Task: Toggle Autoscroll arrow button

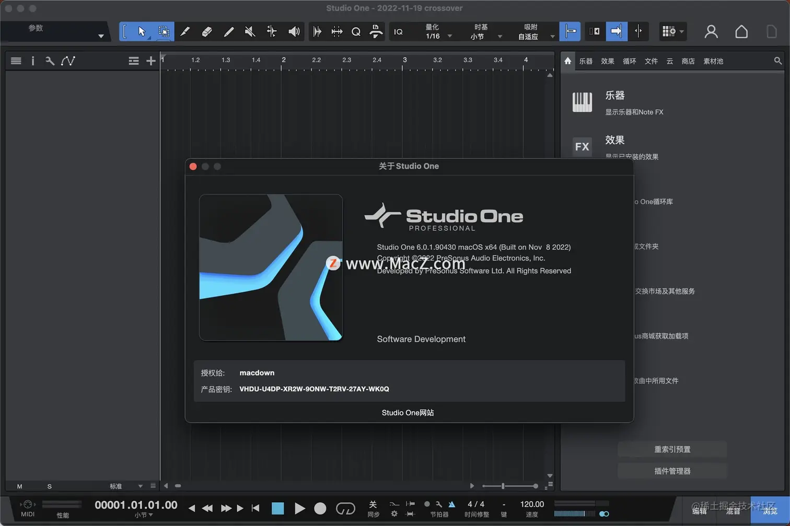Action: 617,31
